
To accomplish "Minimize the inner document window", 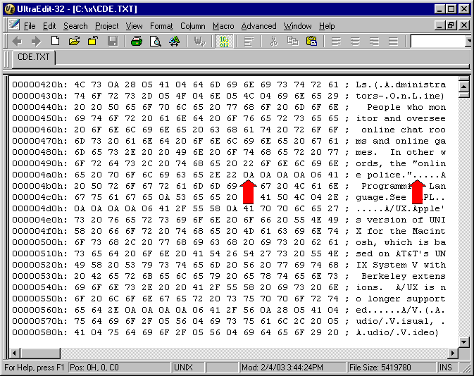I will (439, 25).
